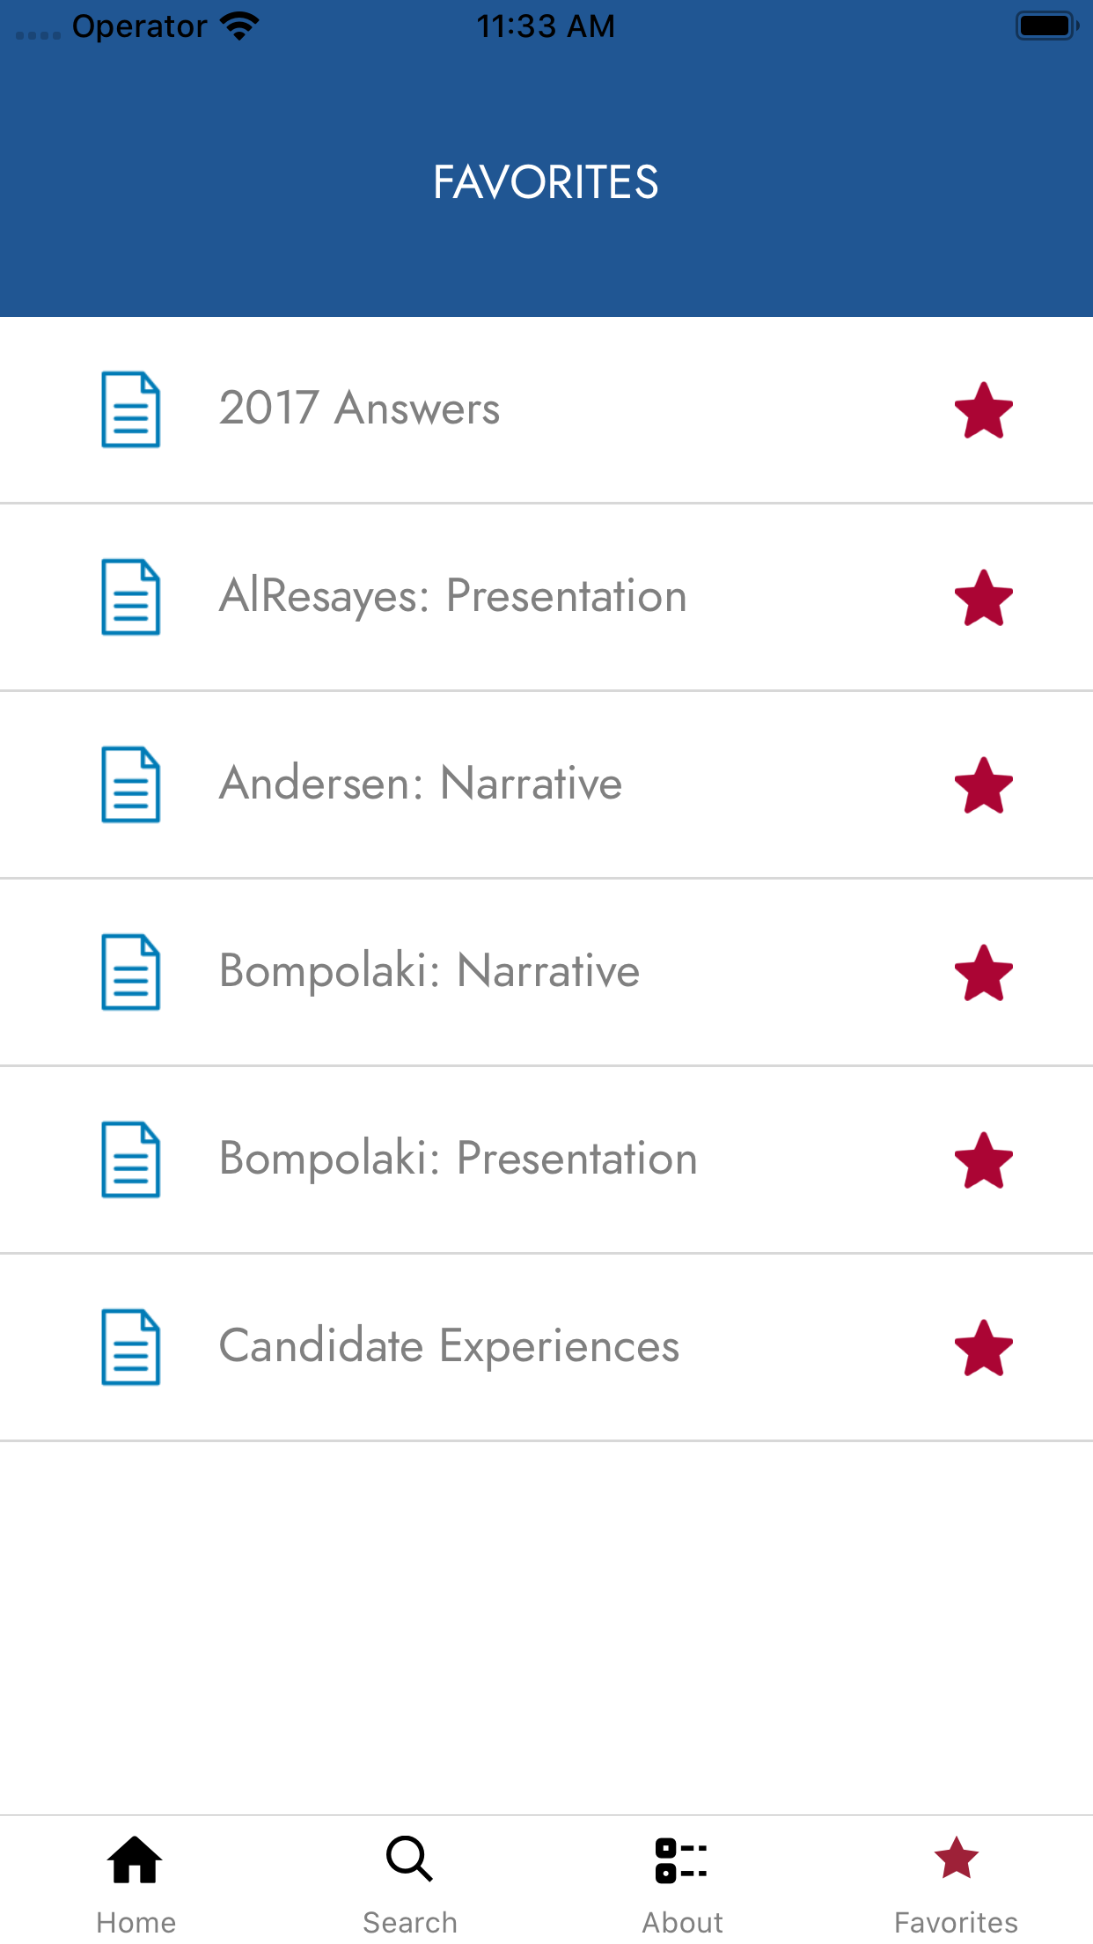This screenshot has height=1944, width=1093.
Task: Tap the document icon beside Bompolaki: Narrative
Action: [130, 972]
